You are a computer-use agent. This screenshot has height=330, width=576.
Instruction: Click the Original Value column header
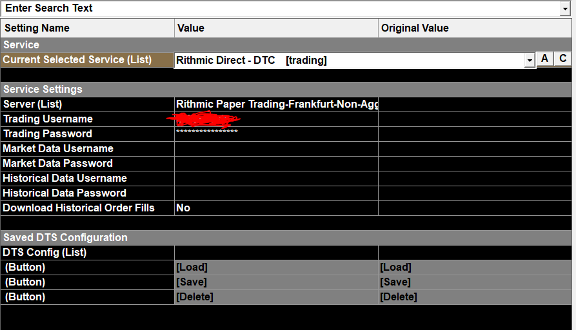pos(475,28)
